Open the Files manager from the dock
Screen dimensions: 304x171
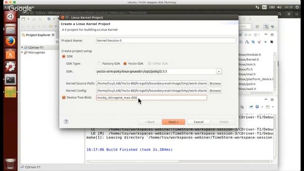(10, 29)
